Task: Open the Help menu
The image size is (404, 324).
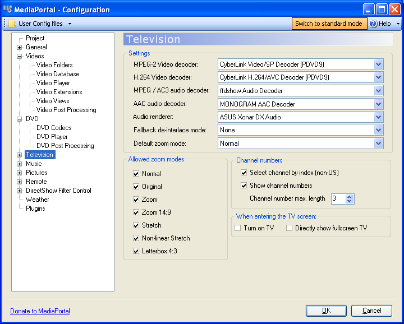Action: [x=385, y=24]
